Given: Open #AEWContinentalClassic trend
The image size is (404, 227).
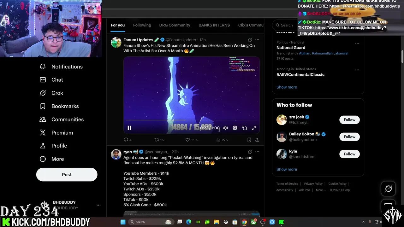Looking at the screenshot, I should [x=300, y=74].
